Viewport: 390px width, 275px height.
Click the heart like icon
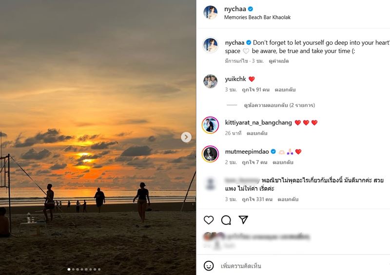pyautogui.click(x=209, y=220)
